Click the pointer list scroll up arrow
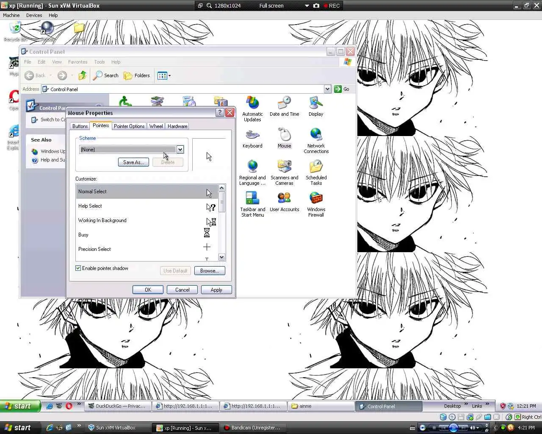This screenshot has width=542, height=434. click(221, 188)
